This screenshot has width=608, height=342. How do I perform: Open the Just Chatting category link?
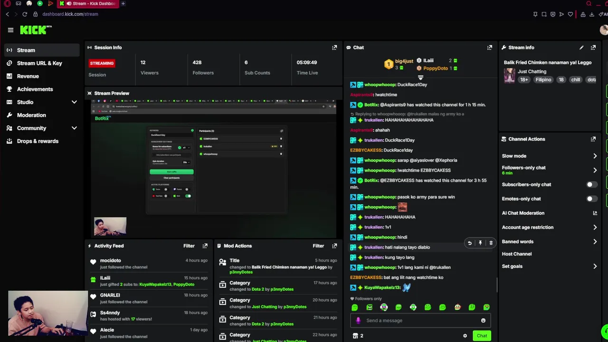tap(532, 72)
